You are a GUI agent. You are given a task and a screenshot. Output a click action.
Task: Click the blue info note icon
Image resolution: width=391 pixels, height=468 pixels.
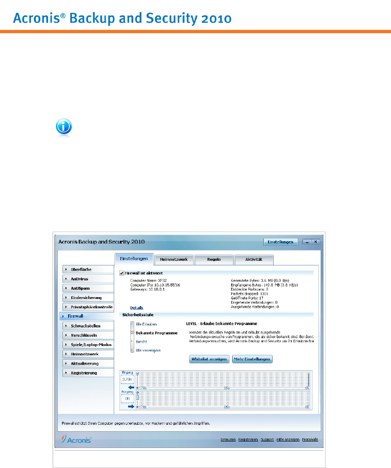64,127
